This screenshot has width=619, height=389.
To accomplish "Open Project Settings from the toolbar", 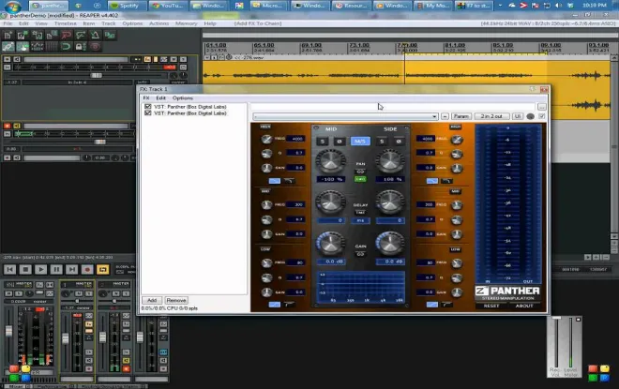I will (52, 35).
